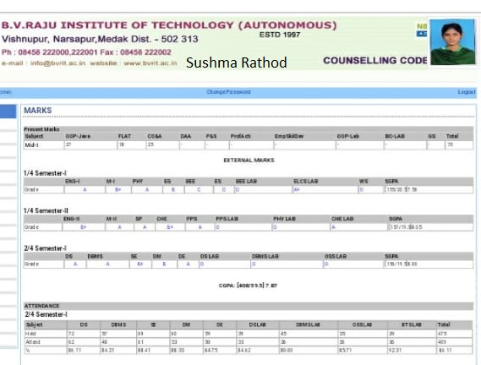Click the Mid-I FLAT marks field
Image resolution: width=481 pixels, height=365 pixels.
(131, 144)
